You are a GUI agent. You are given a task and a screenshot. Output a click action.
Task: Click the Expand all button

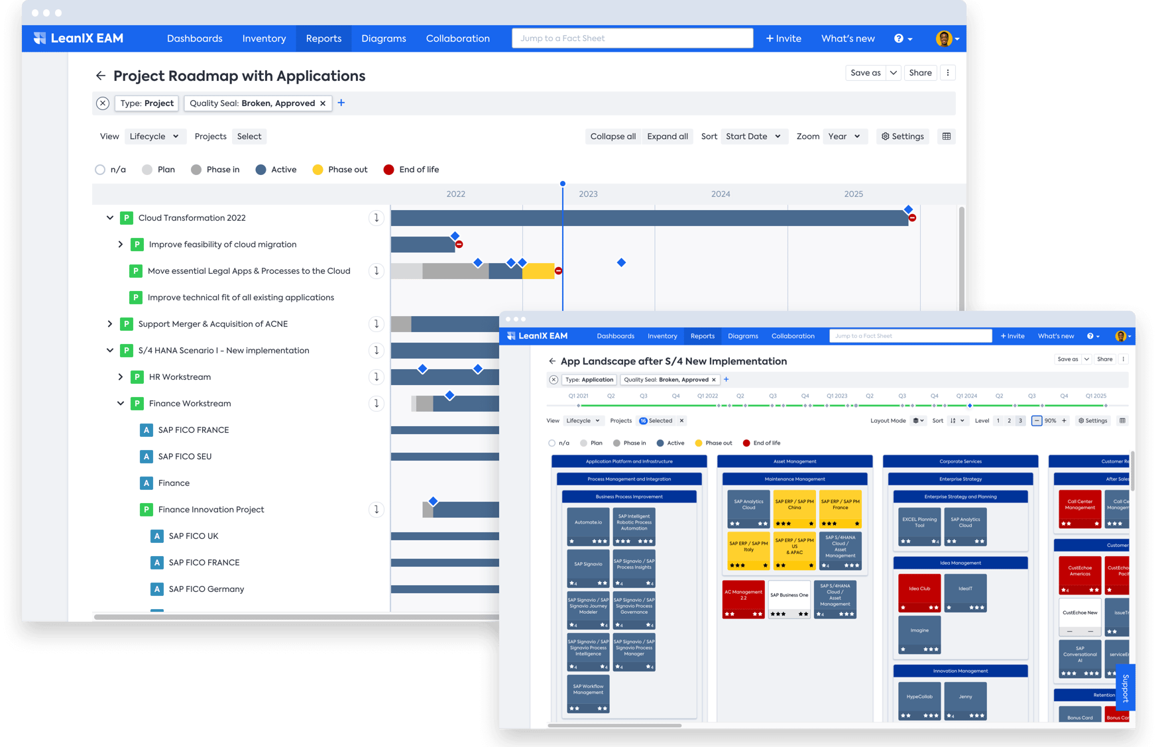coord(668,137)
